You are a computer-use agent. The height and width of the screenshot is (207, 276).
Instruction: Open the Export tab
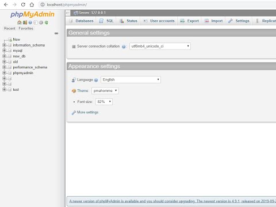tap(190, 21)
